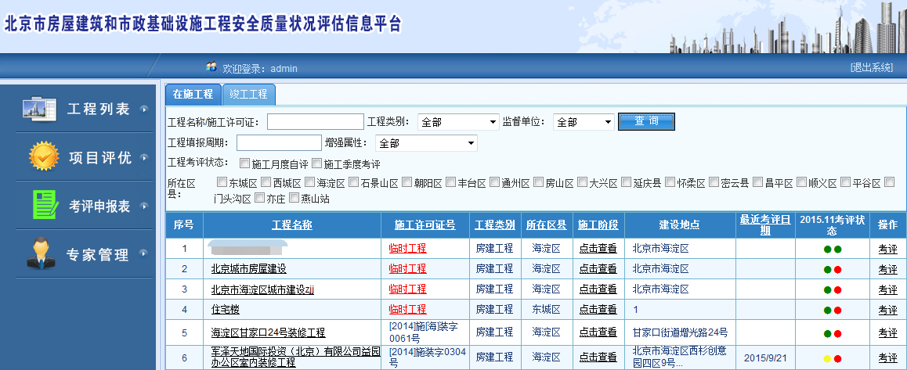Click the user icon next to 欢迎登录

(211, 67)
